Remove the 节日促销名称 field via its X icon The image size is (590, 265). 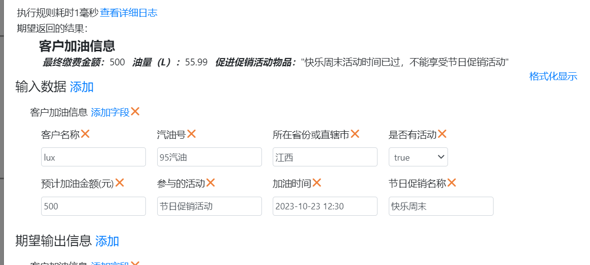pyautogui.click(x=451, y=183)
